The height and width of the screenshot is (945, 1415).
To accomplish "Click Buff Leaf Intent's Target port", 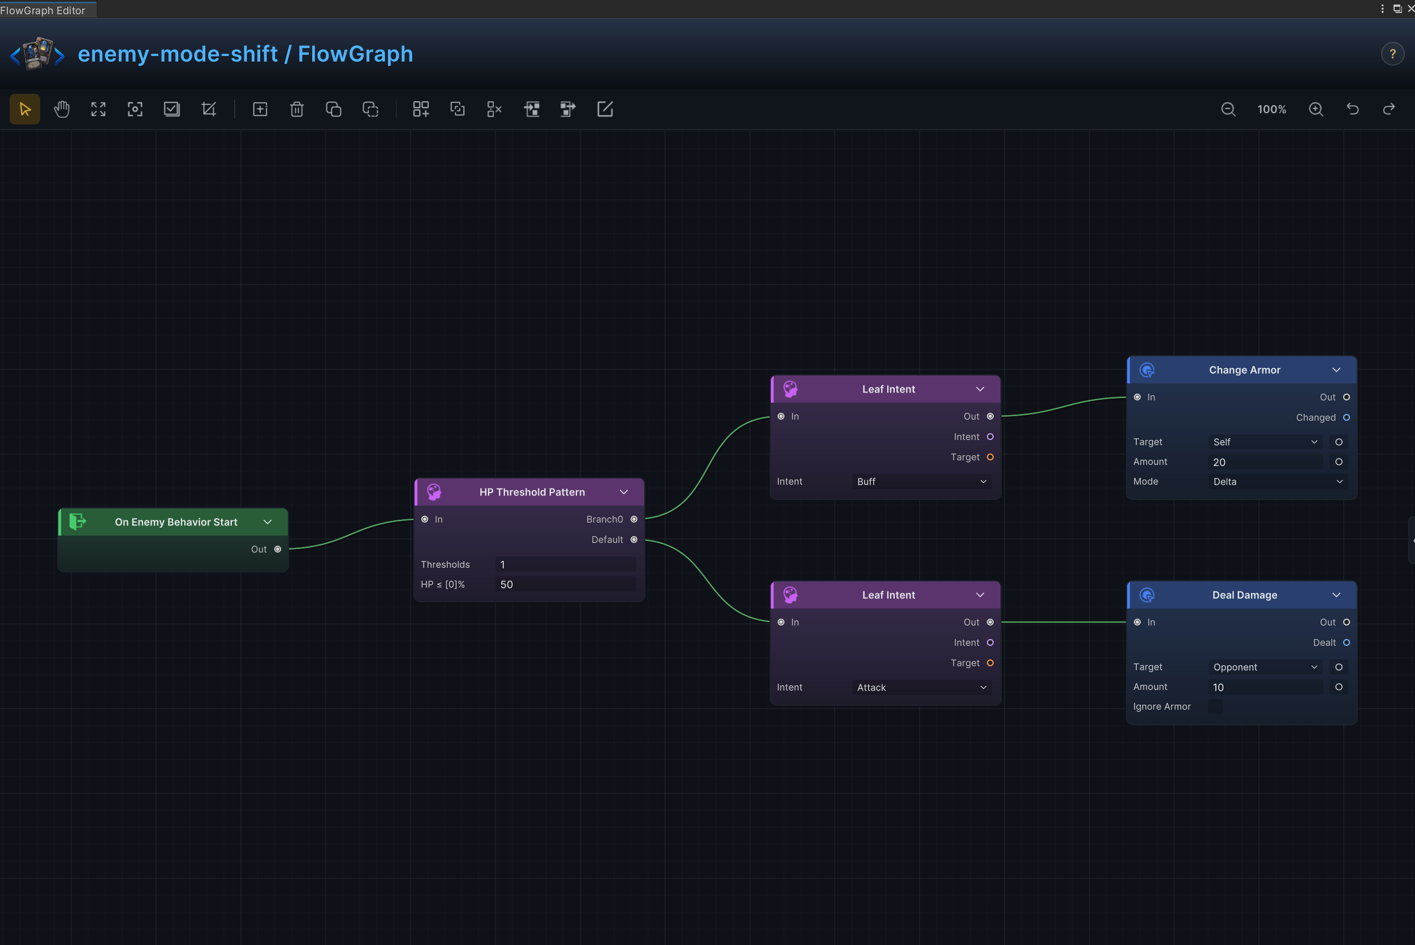I will (990, 457).
